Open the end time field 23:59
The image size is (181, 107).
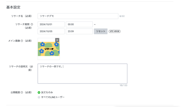pos(79,31)
